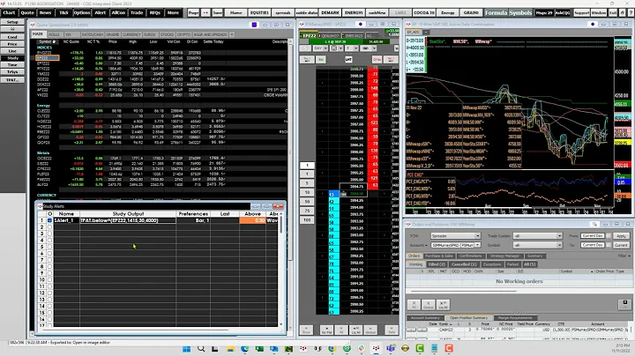This screenshot has height=356, width=635.
Task: Click the LMT order type button
Action: [x=348, y=59]
